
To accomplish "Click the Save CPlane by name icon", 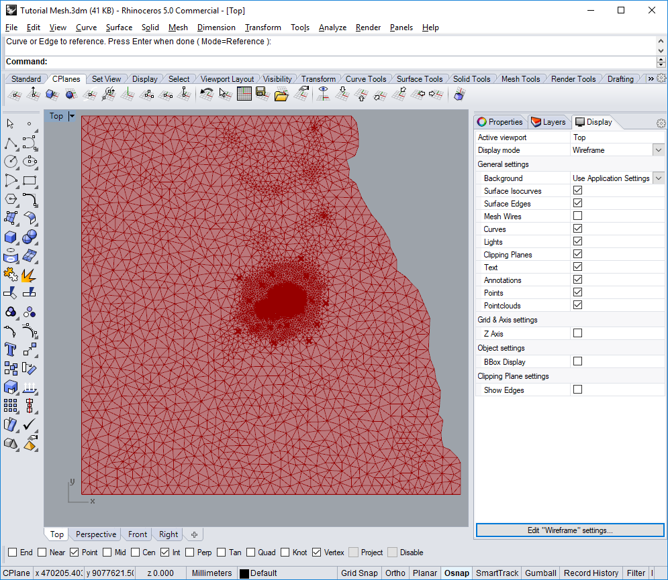I will pyautogui.click(x=263, y=94).
